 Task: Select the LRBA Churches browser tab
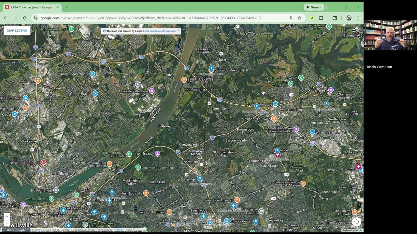(x=31, y=7)
